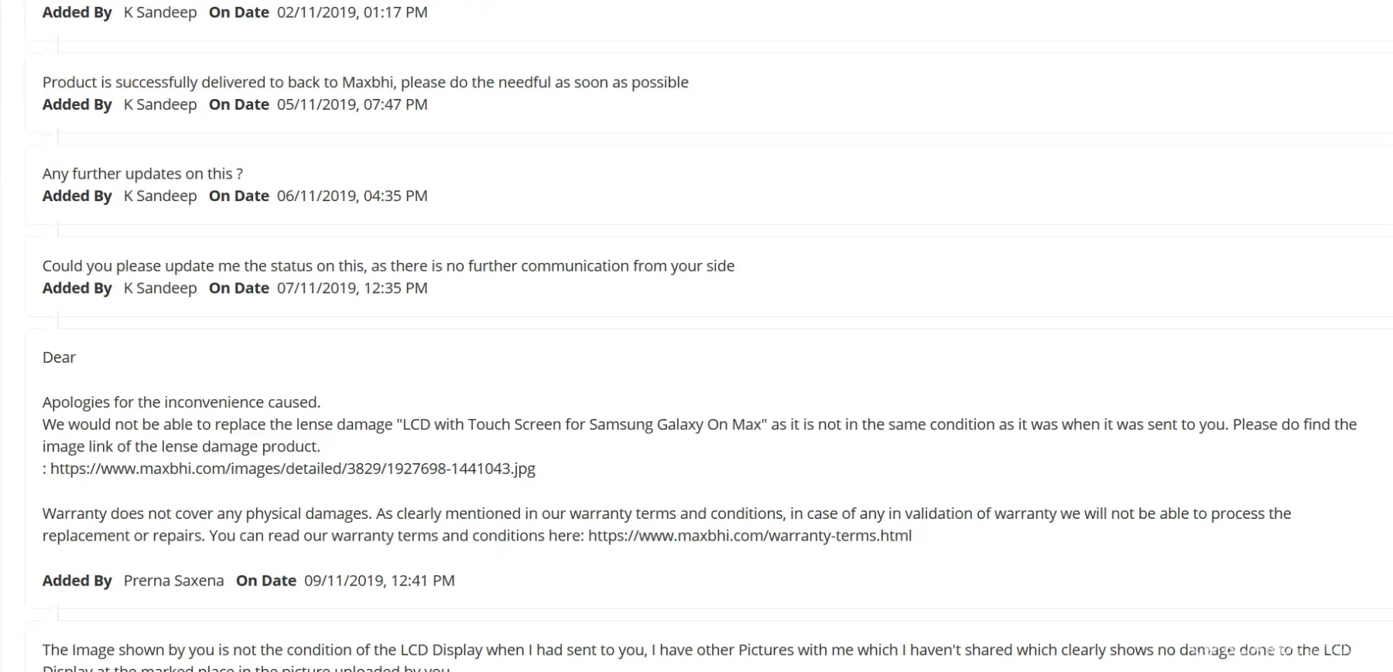Select the "Any further updates on this ?" comment

(x=142, y=174)
